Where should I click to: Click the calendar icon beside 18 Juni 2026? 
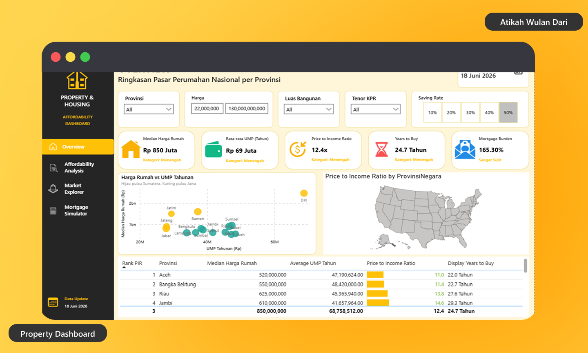tap(518, 73)
